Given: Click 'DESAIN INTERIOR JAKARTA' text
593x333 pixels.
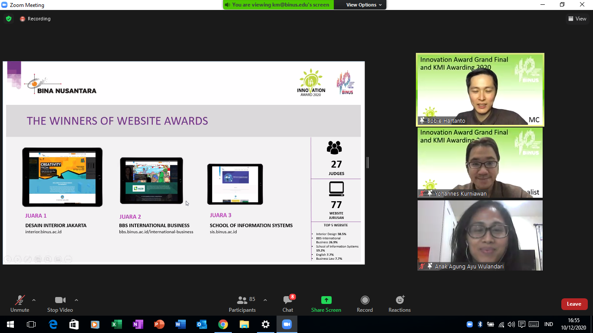Looking at the screenshot, I should click(x=56, y=225).
